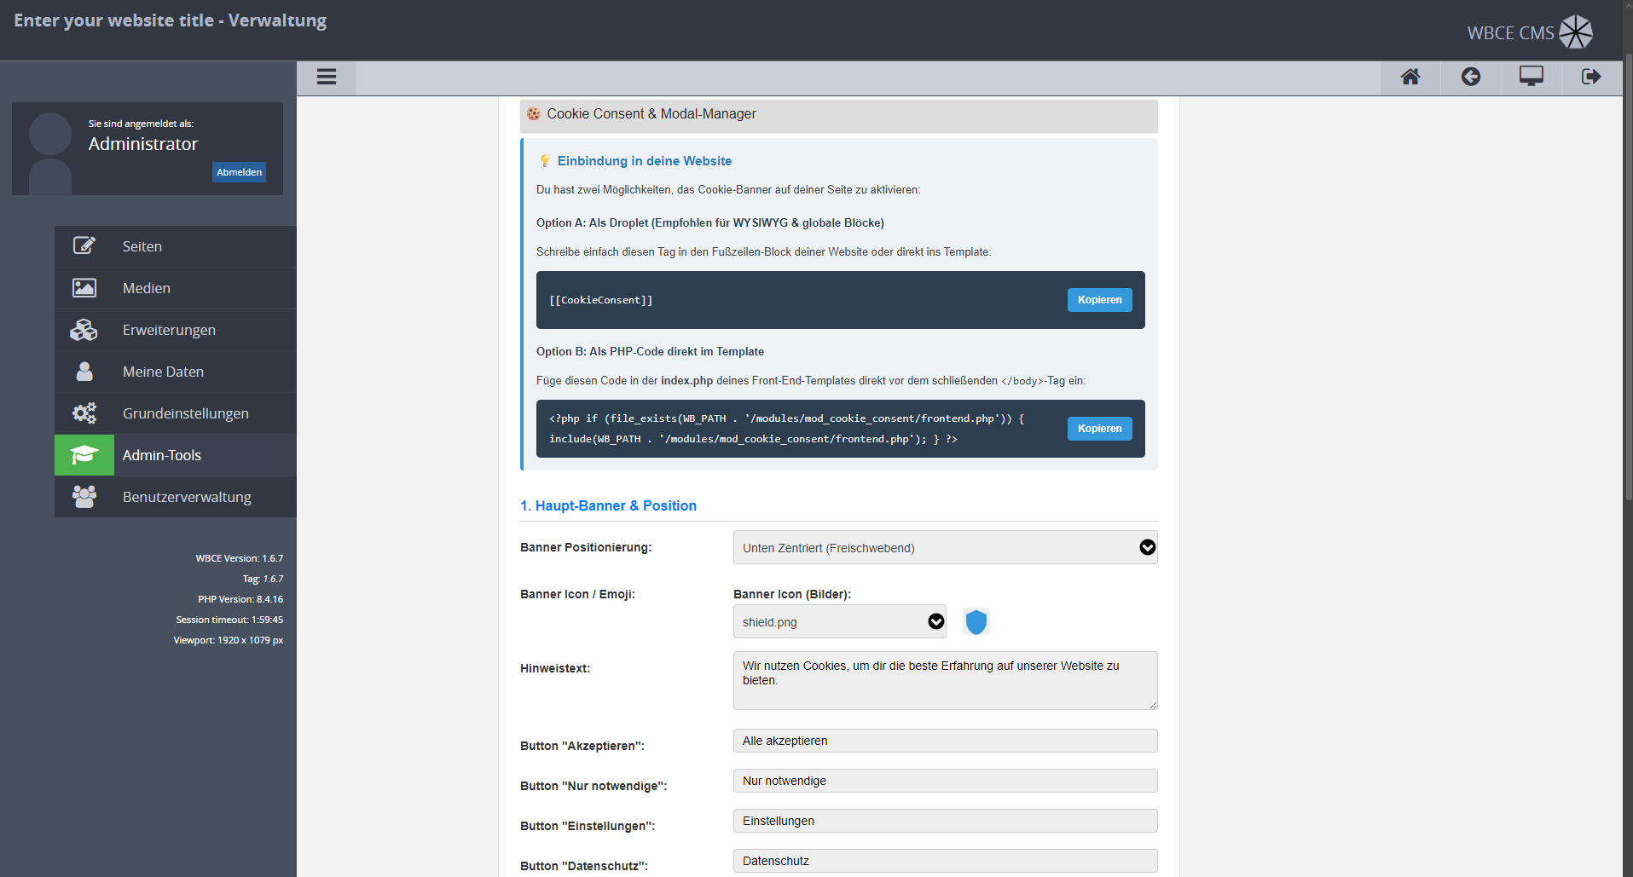Viewport: 1633px width, 877px height.
Task: Click the Abmelden button
Action: 239,172
